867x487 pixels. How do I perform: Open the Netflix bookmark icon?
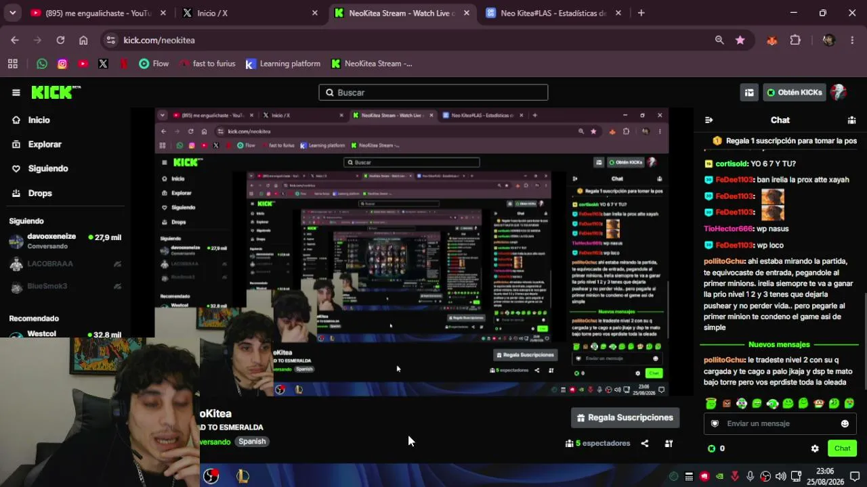tap(123, 64)
